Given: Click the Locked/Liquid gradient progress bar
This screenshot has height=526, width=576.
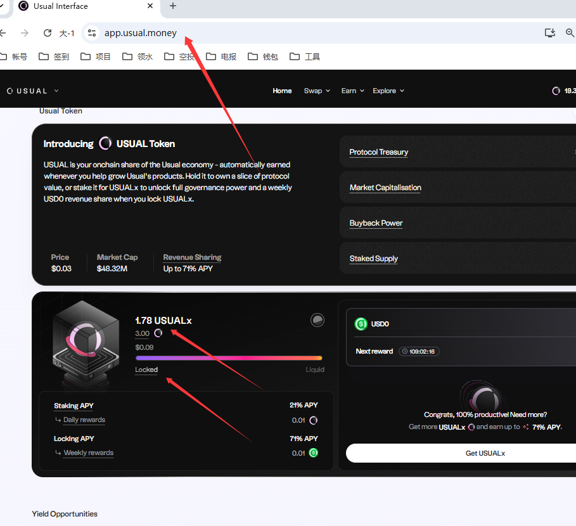Looking at the screenshot, I should tap(228, 358).
